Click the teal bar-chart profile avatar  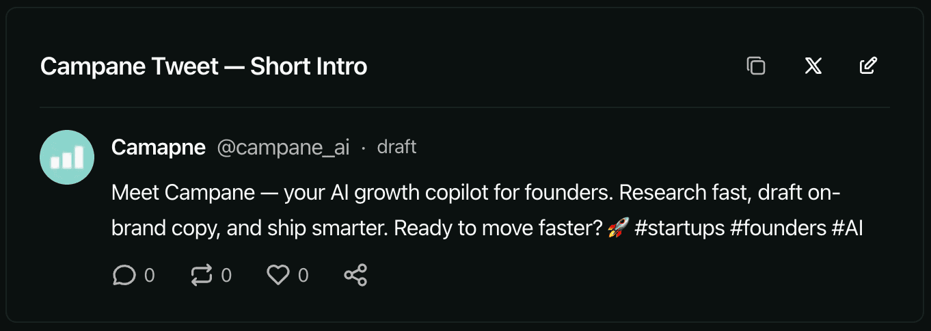click(x=67, y=157)
